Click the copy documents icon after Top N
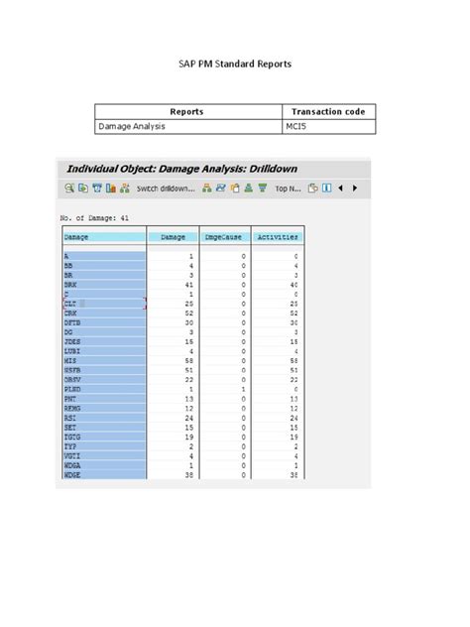This screenshot has height=627, width=470. pos(313,188)
